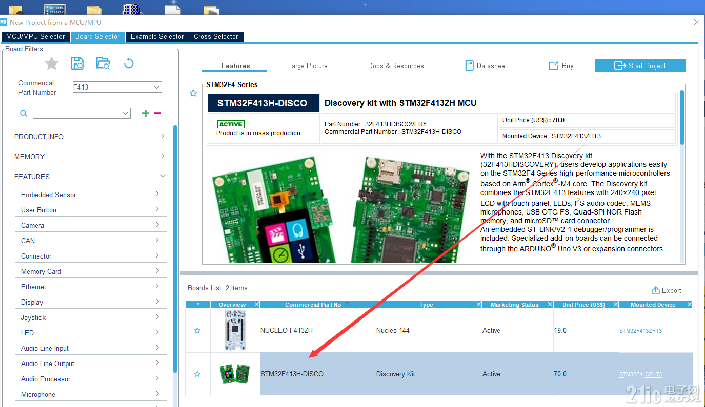Close the Type column with its X
The width and height of the screenshot is (705, 407).
[x=479, y=304]
